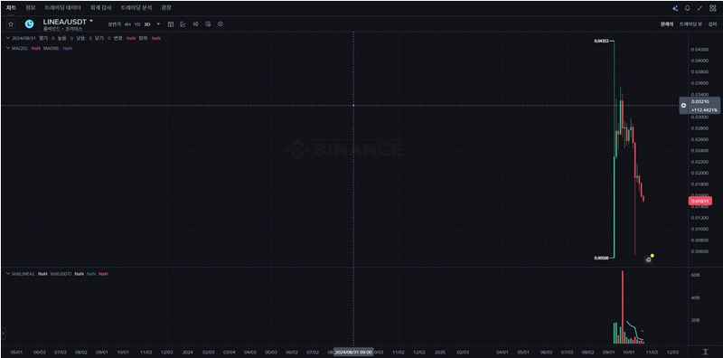Click the 0.04200 price axis label
This screenshot has width=723, height=358.
(x=700, y=49)
